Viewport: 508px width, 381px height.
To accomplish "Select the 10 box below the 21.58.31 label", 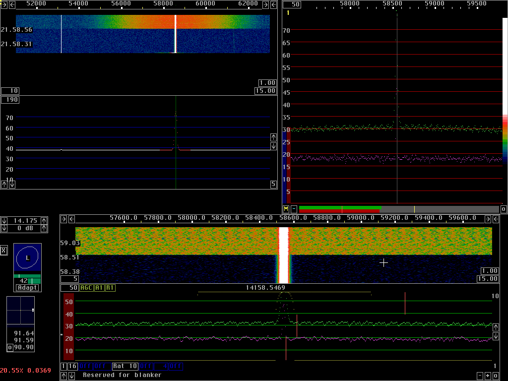I will [x=10, y=91].
